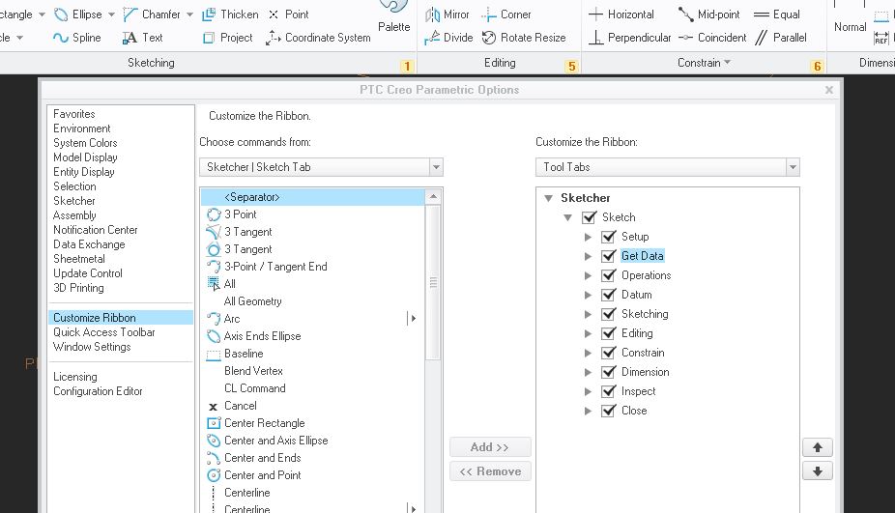
Task: Choose the Project tool
Action: [x=228, y=38]
